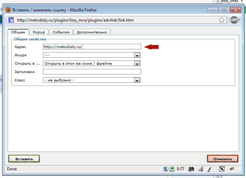Open the События tab
The width and height of the screenshot is (246, 178).
coord(61,32)
